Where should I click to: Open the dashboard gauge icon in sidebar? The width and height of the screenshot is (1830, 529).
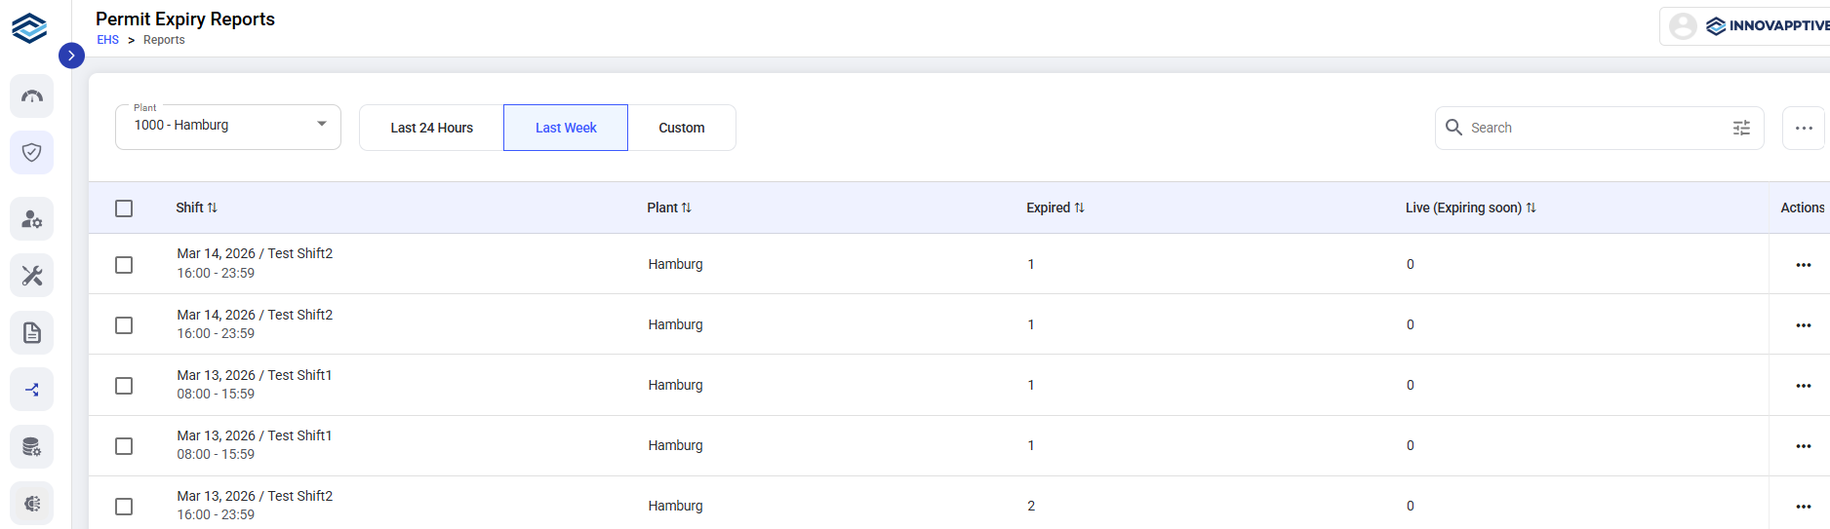(x=32, y=96)
